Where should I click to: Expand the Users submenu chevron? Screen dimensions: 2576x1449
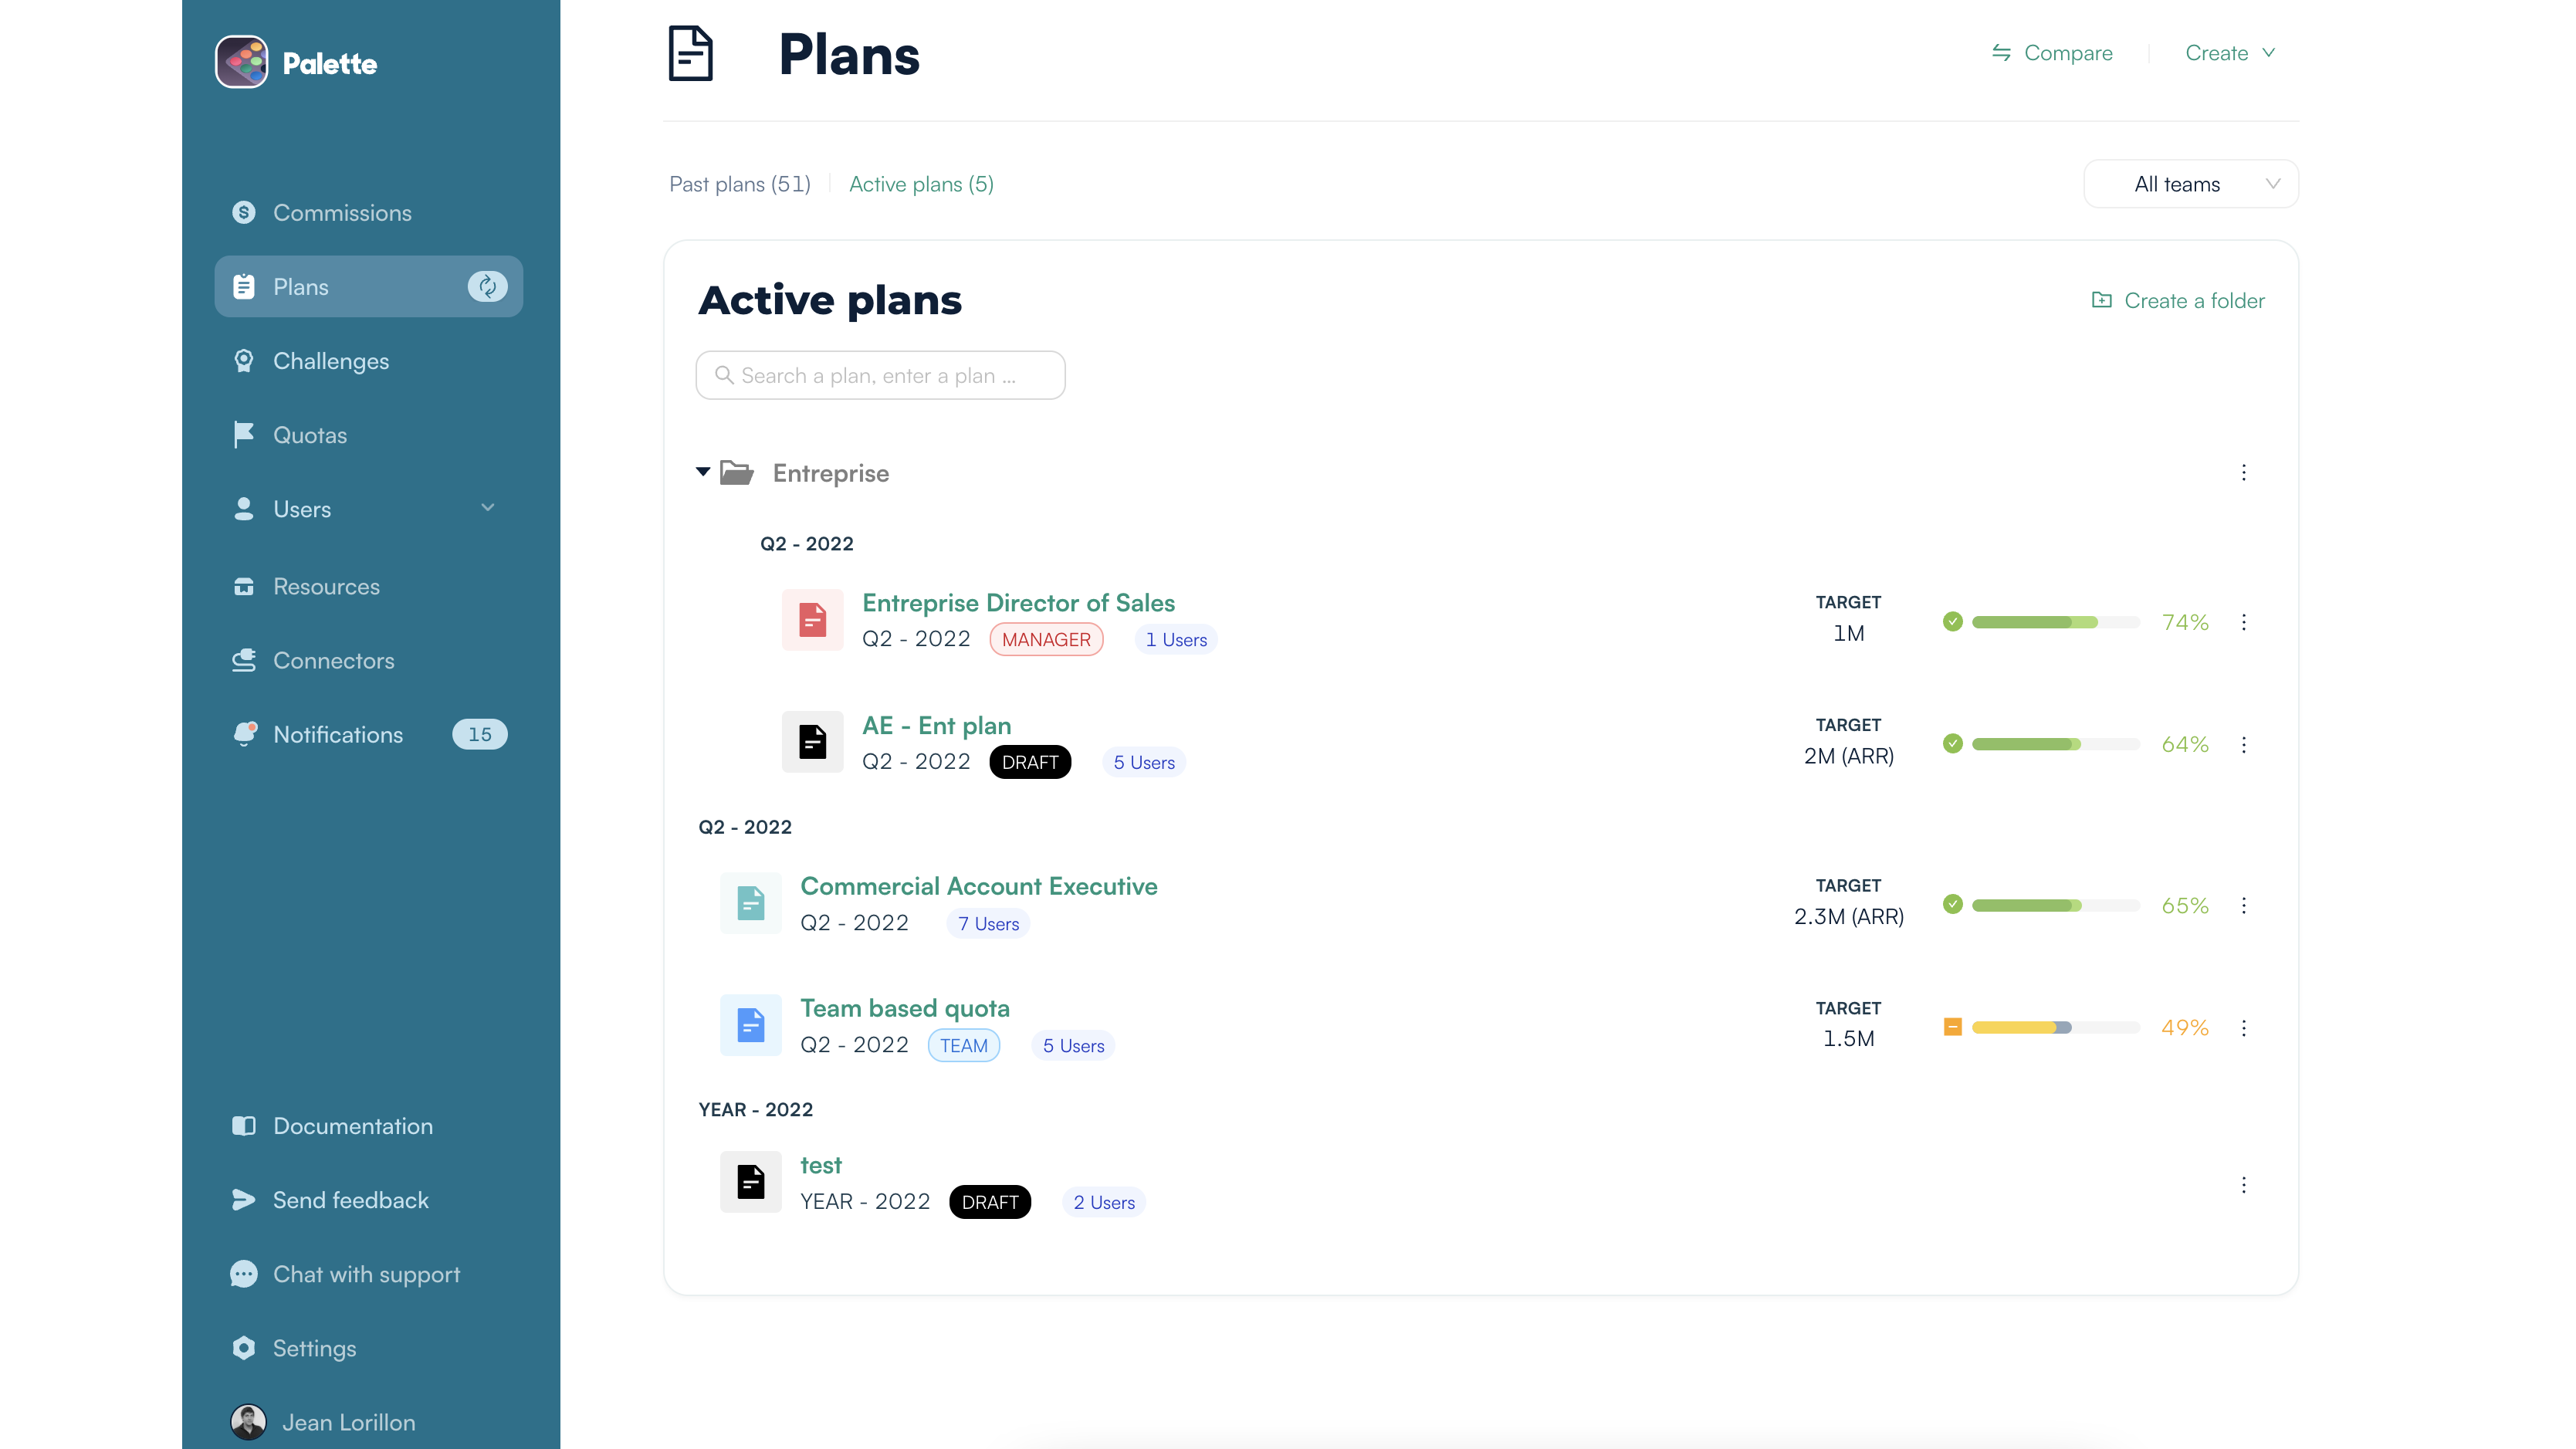[488, 508]
